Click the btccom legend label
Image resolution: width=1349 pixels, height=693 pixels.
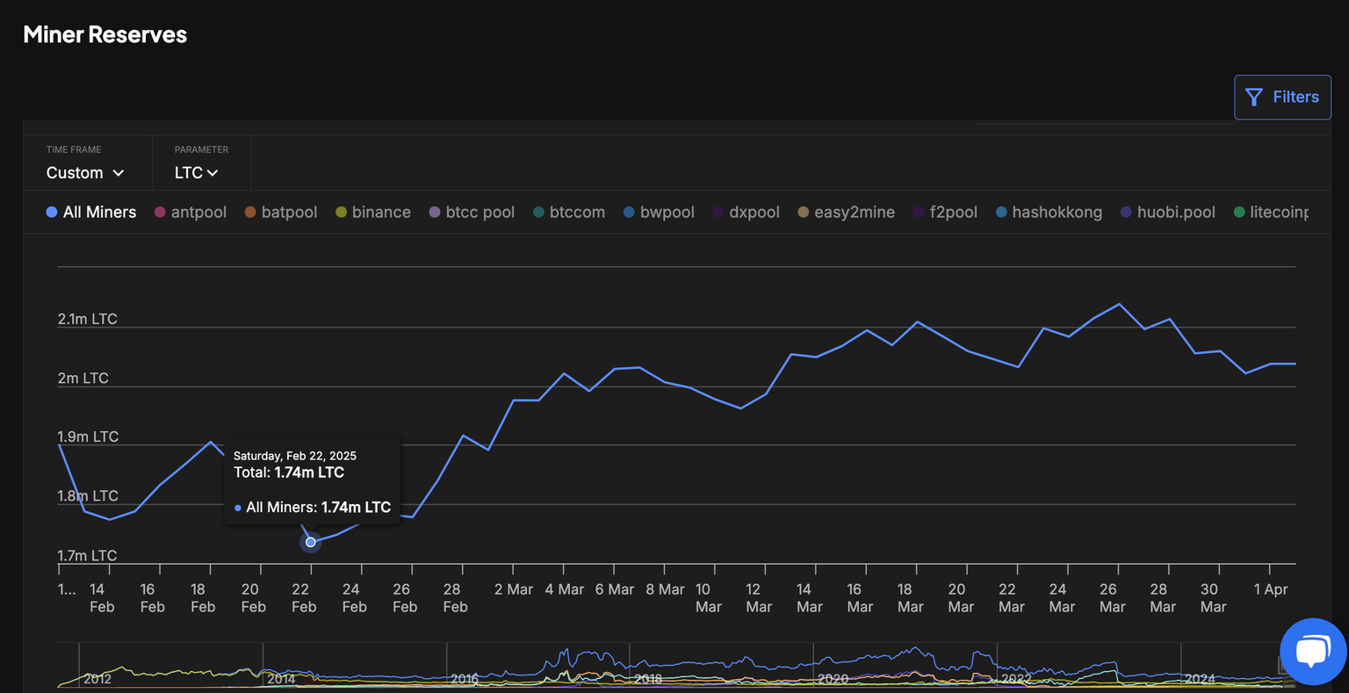[580, 212]
